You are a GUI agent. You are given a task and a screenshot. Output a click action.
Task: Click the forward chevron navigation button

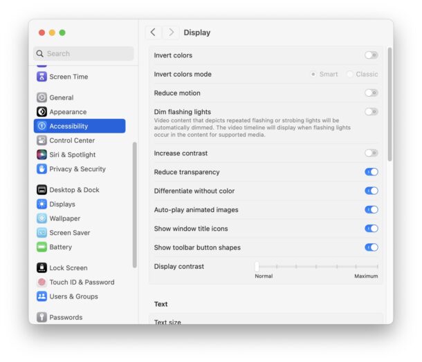click(x=171, y=32)
